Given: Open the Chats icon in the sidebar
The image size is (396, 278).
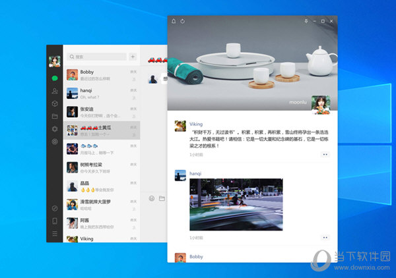Looking at the screenshot, I should coord(54,78).
